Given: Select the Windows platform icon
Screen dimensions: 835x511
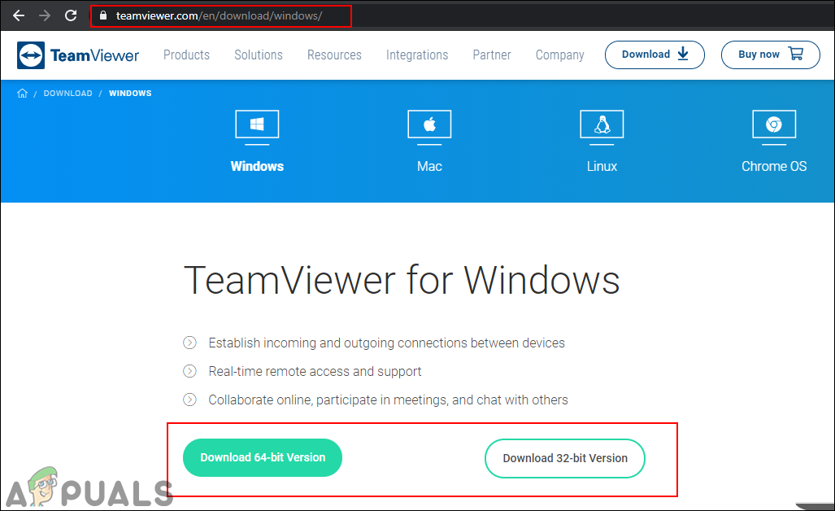Looking at the screenshot, I should (257, 126).
